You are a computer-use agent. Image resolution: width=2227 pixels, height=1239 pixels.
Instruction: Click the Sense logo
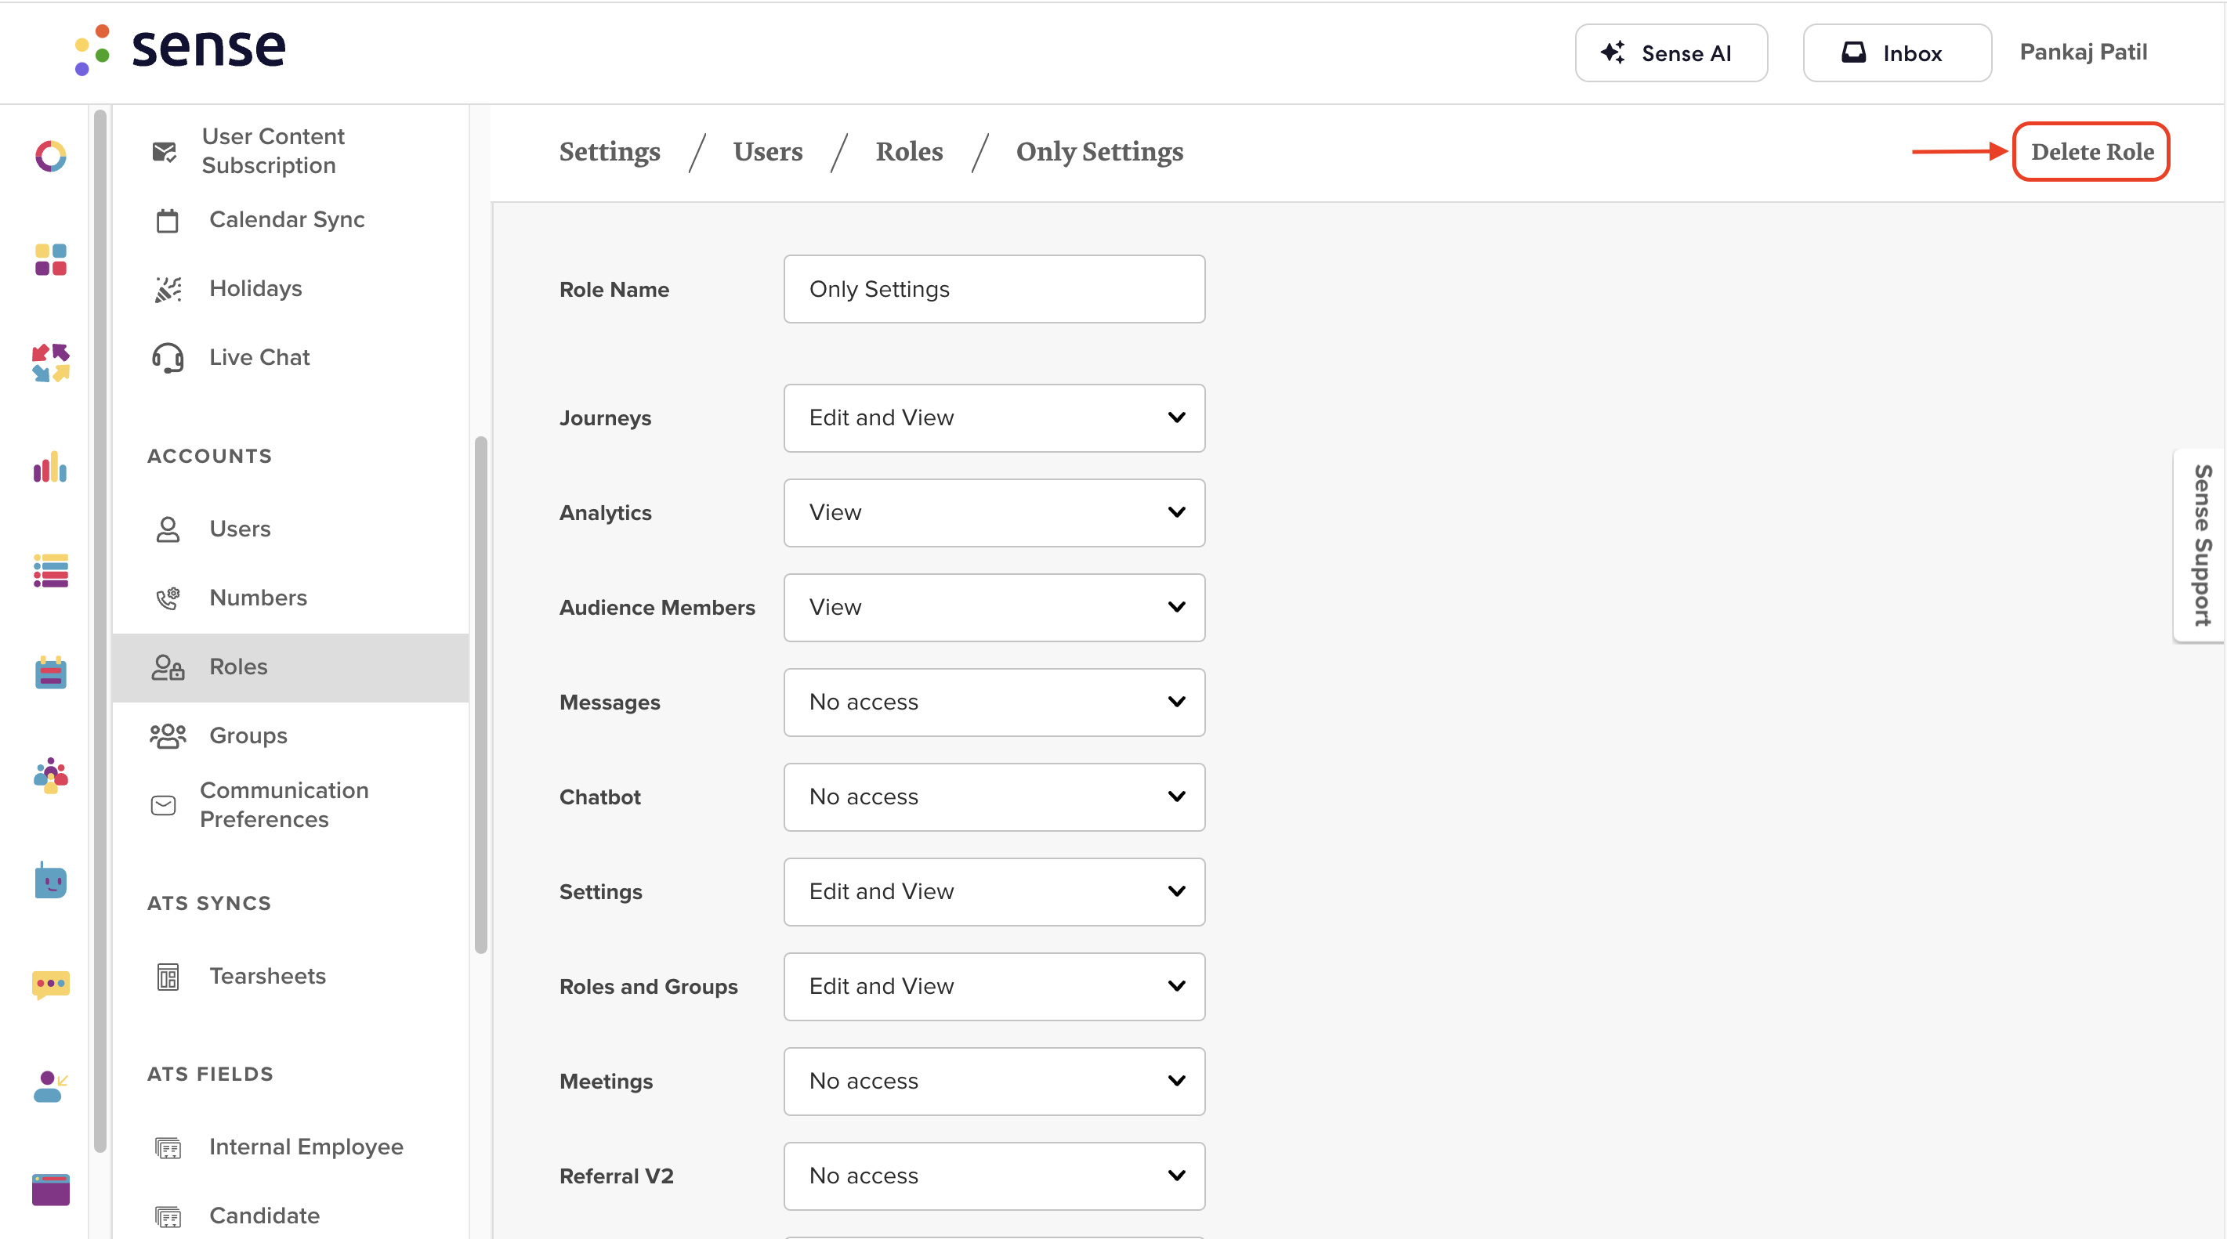pos(179,49)
